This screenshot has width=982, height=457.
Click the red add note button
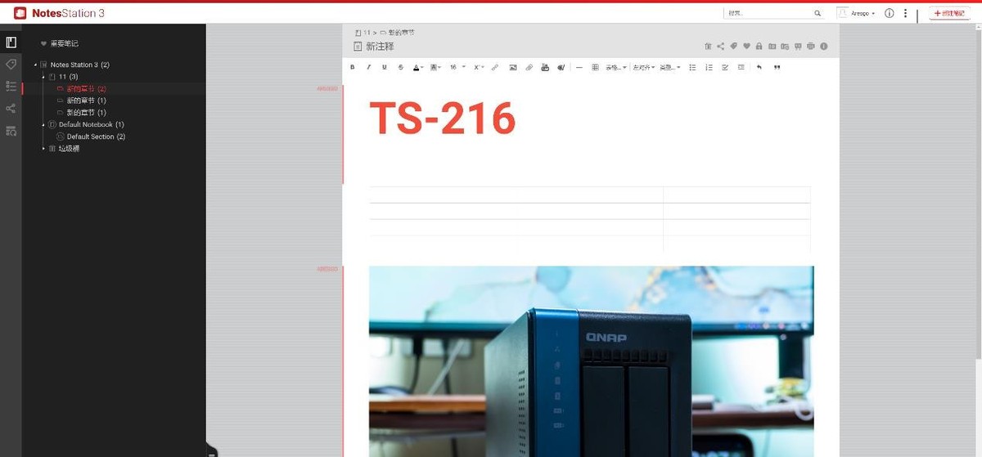pyautogui.click(x=950, y=14)
